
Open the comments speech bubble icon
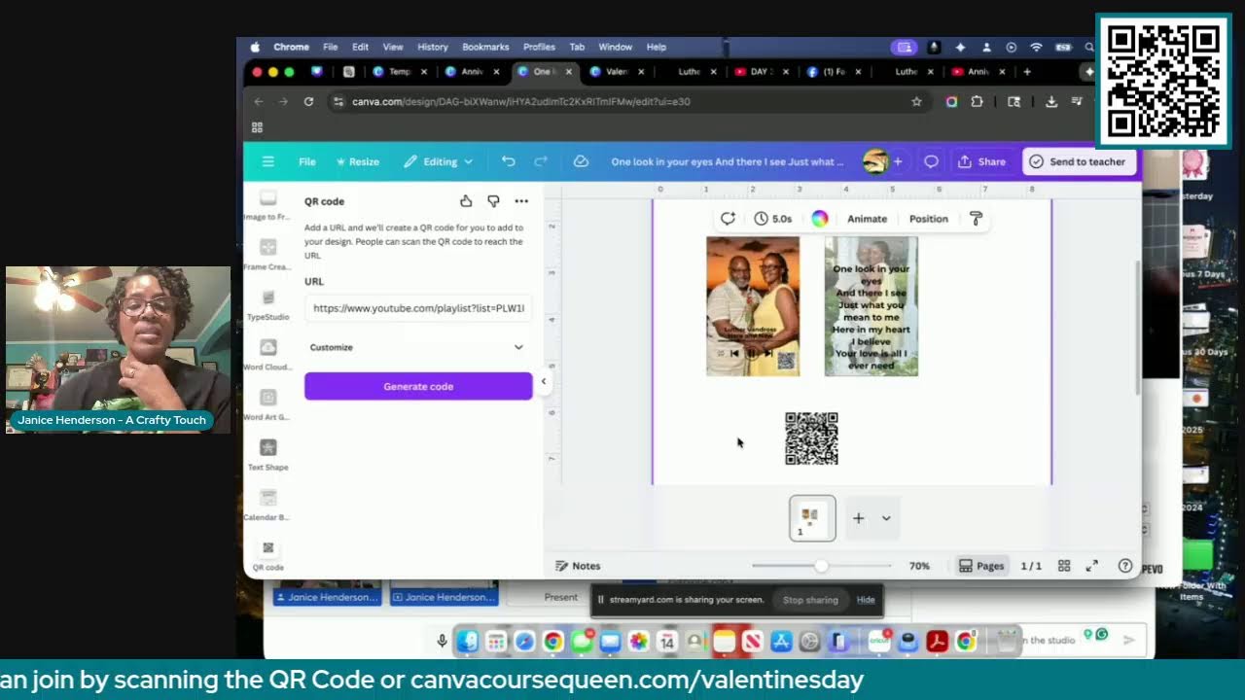pos(931,161)
